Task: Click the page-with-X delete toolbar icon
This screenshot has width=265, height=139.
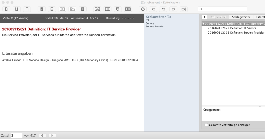Action: [x=52, y=9]
